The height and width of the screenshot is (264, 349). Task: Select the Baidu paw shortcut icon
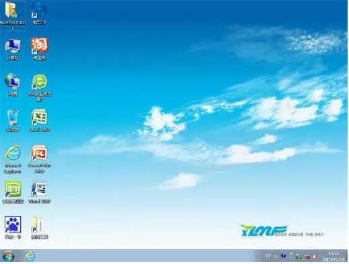coord(13,228)
